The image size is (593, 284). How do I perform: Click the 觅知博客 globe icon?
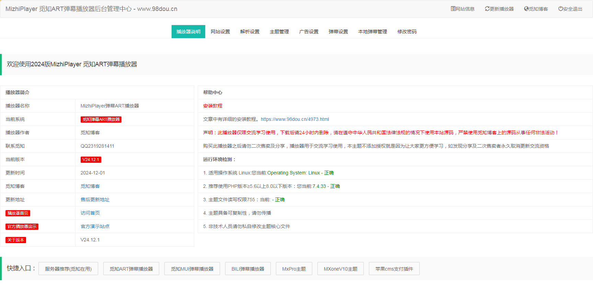click(526, 9)
